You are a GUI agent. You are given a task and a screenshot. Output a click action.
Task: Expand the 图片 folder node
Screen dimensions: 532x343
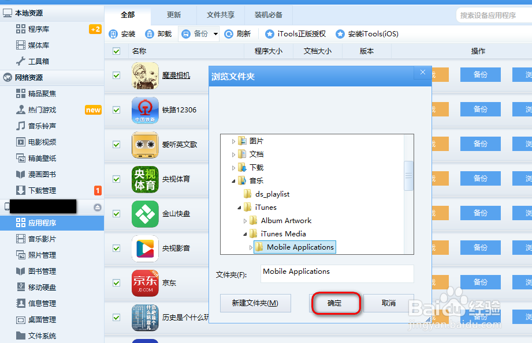pos(233,140)
